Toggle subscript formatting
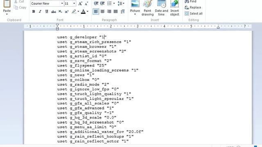Screen dimensions: 262x147 [x=60, y=11]
